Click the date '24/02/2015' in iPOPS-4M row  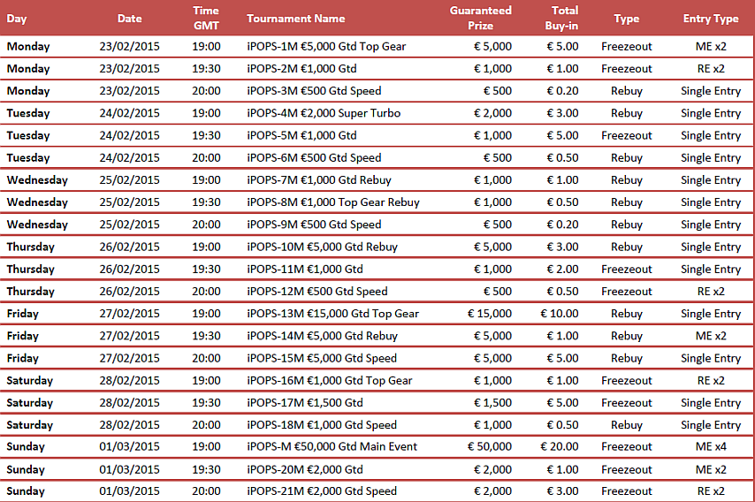(130, 113)
